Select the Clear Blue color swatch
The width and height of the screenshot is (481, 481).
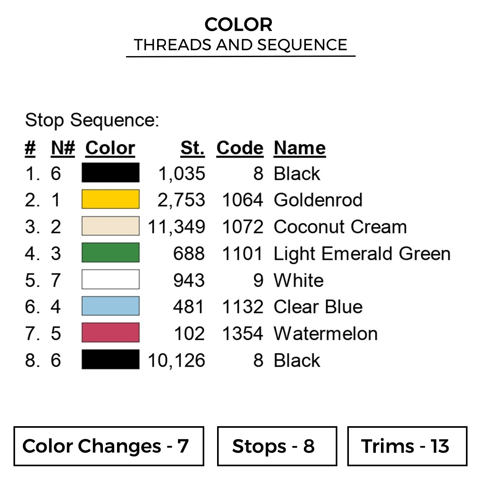click(110, 306)
